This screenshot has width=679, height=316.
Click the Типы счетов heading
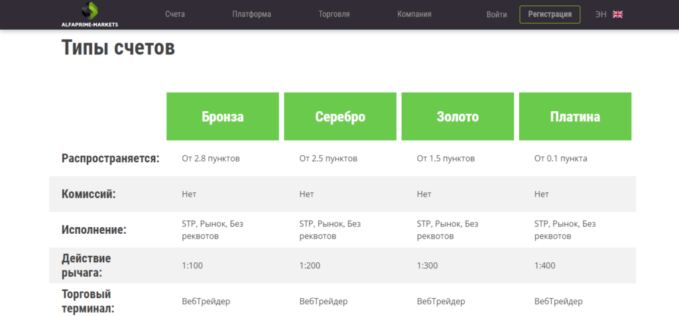tap(118, 48)
